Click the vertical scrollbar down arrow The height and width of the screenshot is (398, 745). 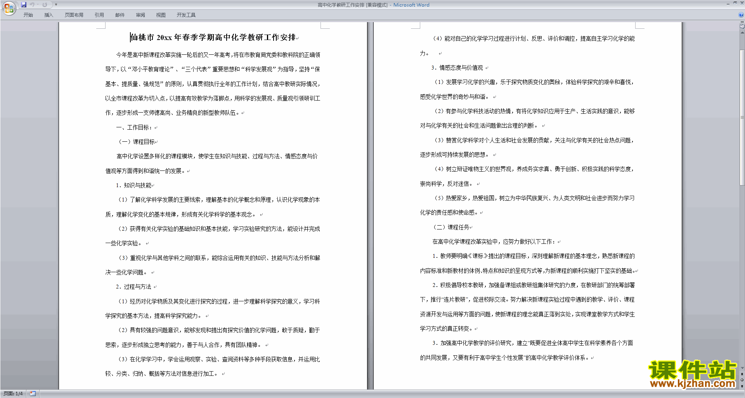tap(742, 368)
